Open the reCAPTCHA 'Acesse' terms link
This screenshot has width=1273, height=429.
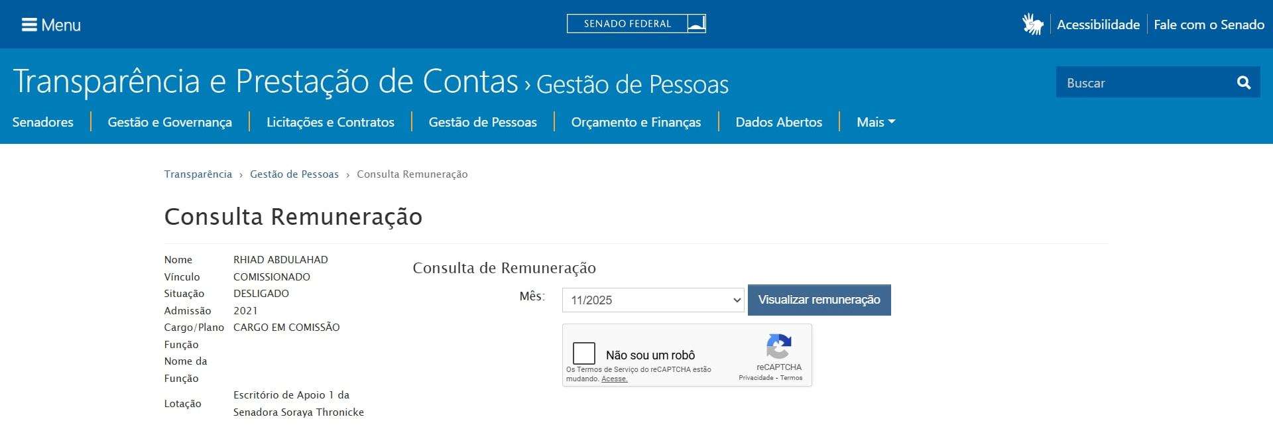coord(614,379)
